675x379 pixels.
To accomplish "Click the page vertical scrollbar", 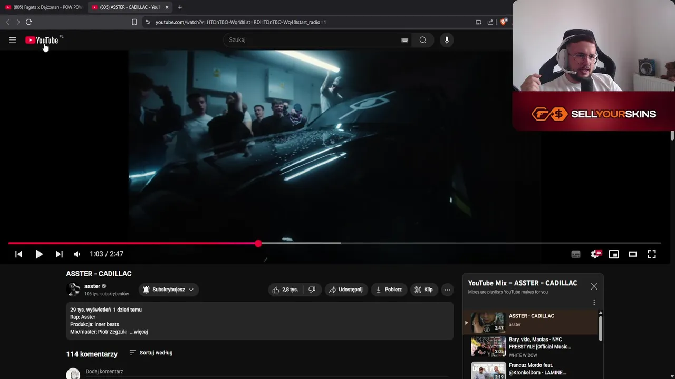I will click(x=672, y=135).
